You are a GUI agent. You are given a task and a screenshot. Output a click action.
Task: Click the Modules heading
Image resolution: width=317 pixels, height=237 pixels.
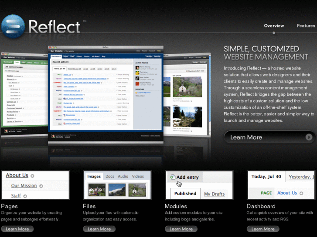click(x=176, y=206)
